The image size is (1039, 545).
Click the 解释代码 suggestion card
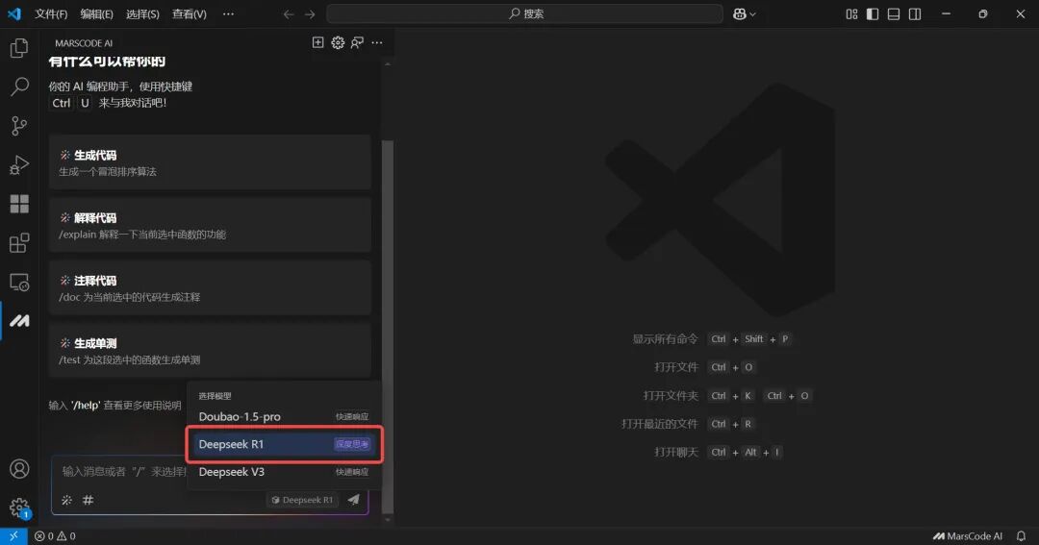click(x=210, y=225)
